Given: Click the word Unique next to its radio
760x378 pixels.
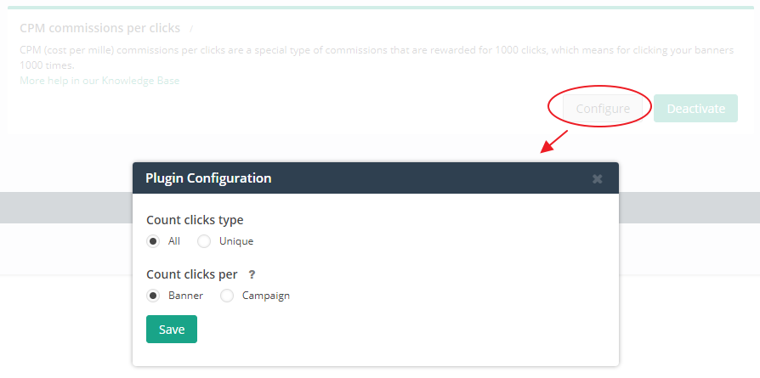Looking at the screenshot, I should tap(235, 241).
